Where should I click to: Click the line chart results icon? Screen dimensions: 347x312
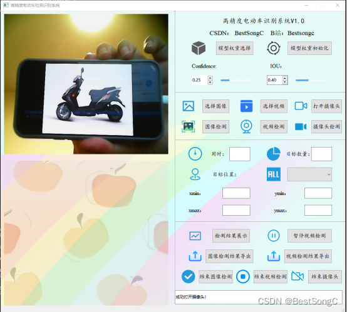[195, 236]
